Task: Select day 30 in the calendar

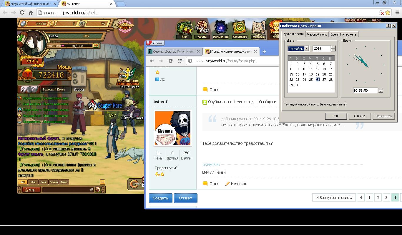Action: pyautogui.click(x=298, y=85)
